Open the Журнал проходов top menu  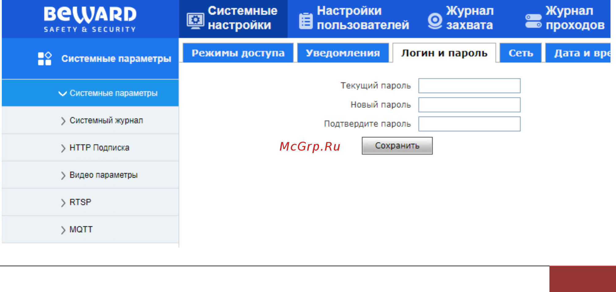(x=565, y=19)
